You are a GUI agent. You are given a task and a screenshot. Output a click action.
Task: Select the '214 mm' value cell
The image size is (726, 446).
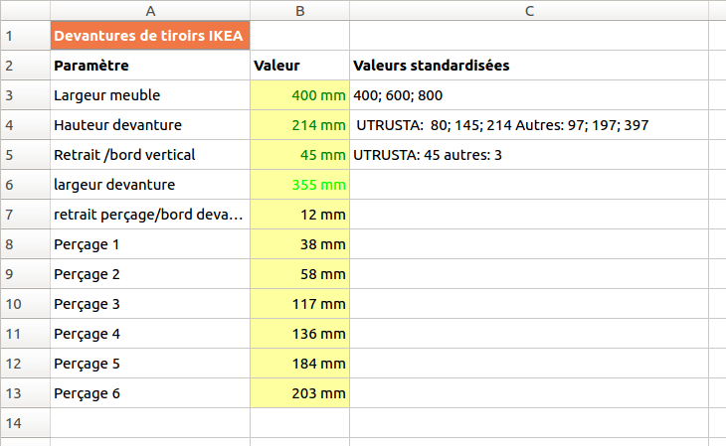(299, 125)
